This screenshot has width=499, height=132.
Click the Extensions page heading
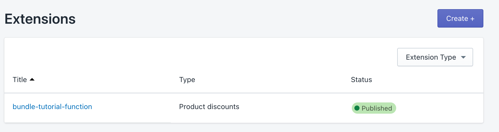pos(40,19)
